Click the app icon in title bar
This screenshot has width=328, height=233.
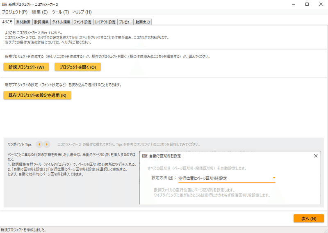click(x=5, y=4)
